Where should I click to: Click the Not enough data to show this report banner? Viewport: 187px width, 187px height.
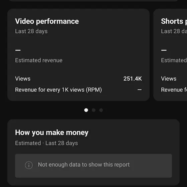point(93,166)
